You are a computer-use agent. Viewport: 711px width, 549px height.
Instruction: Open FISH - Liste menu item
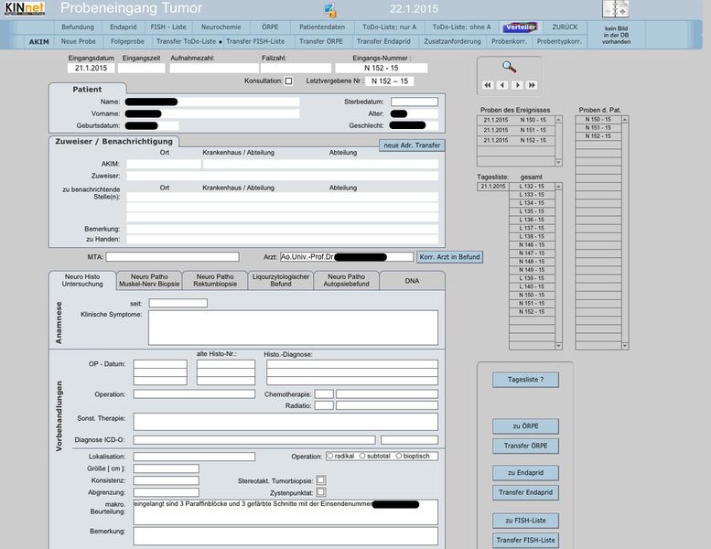click(x=168, y=27)
